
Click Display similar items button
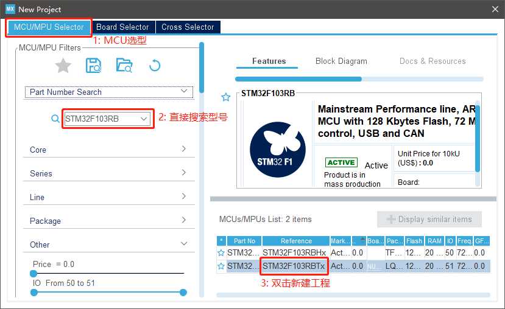coord(429,220)
